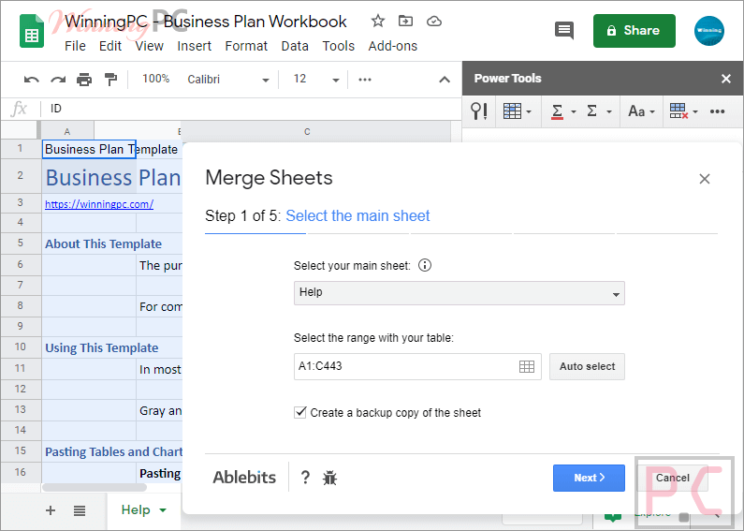Check the cloud save status icon
Screen dimensions: 744x531
(434, 22)
